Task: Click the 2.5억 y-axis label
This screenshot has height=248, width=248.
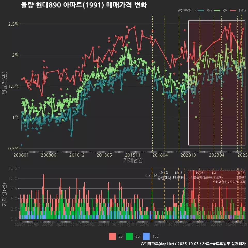Action: (13, 24)
